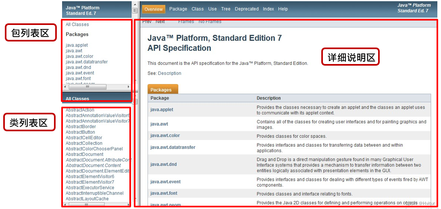Open the Index navigation item
Image resolution: width=441 pixels, height=209 pixels.
[x=268, y=9]
